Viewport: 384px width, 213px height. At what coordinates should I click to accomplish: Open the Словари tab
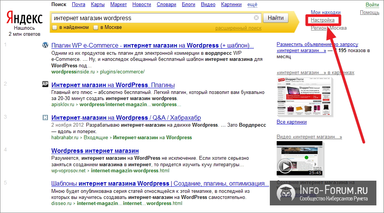[167, 5]
